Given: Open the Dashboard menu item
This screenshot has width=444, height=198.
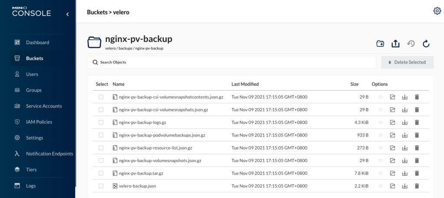Looking at the screenshot, I should [37, 42].
